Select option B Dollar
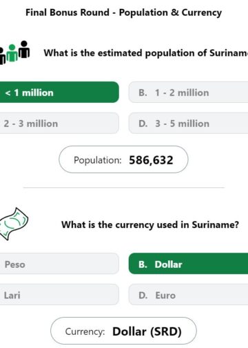This screenshot has width=248, height=348. [x=188, y=264]
